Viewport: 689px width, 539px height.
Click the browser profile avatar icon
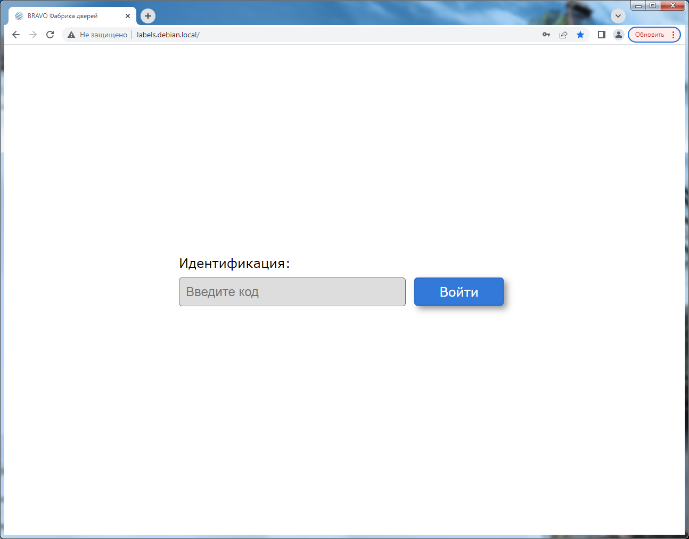(x=618, y=35)
